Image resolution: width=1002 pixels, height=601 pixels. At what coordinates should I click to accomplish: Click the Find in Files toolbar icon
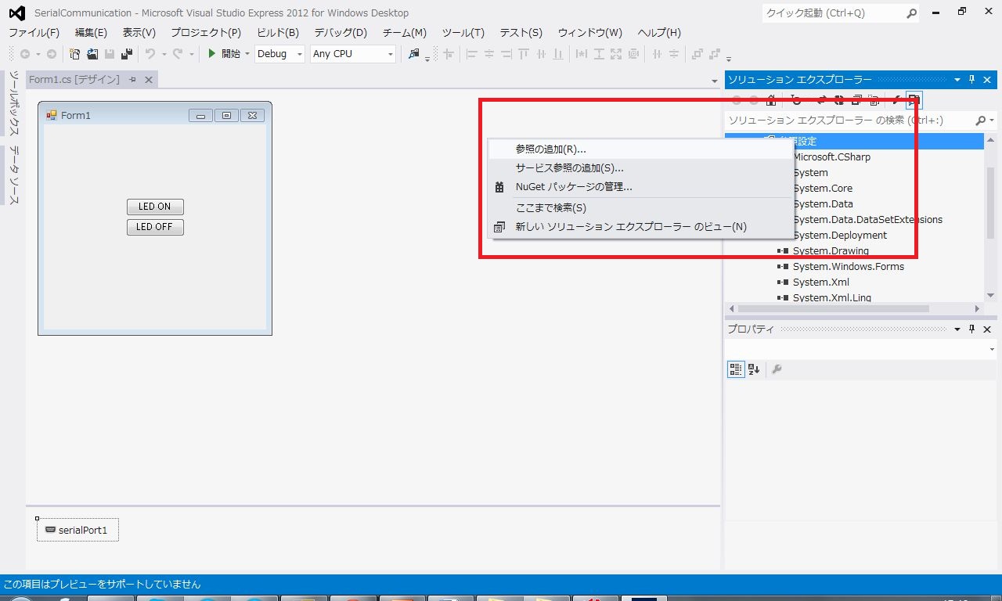(414, 54)
